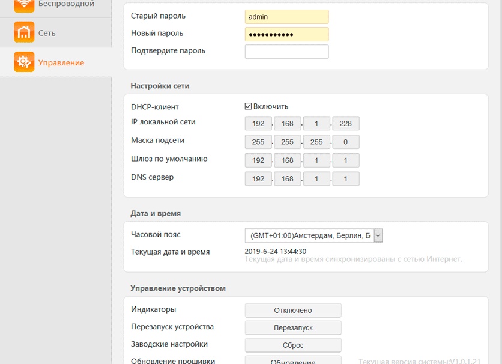Select the last octet 0 of subnet mask
This screenshot has width=502, height=364.
tap(346, 142)
